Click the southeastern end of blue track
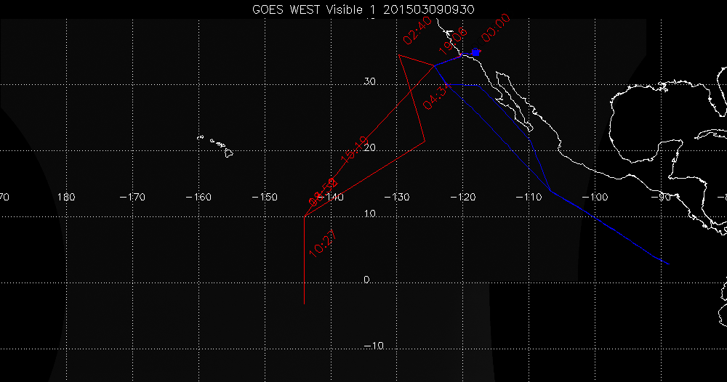Screen dimensions: 727x382 667,263
